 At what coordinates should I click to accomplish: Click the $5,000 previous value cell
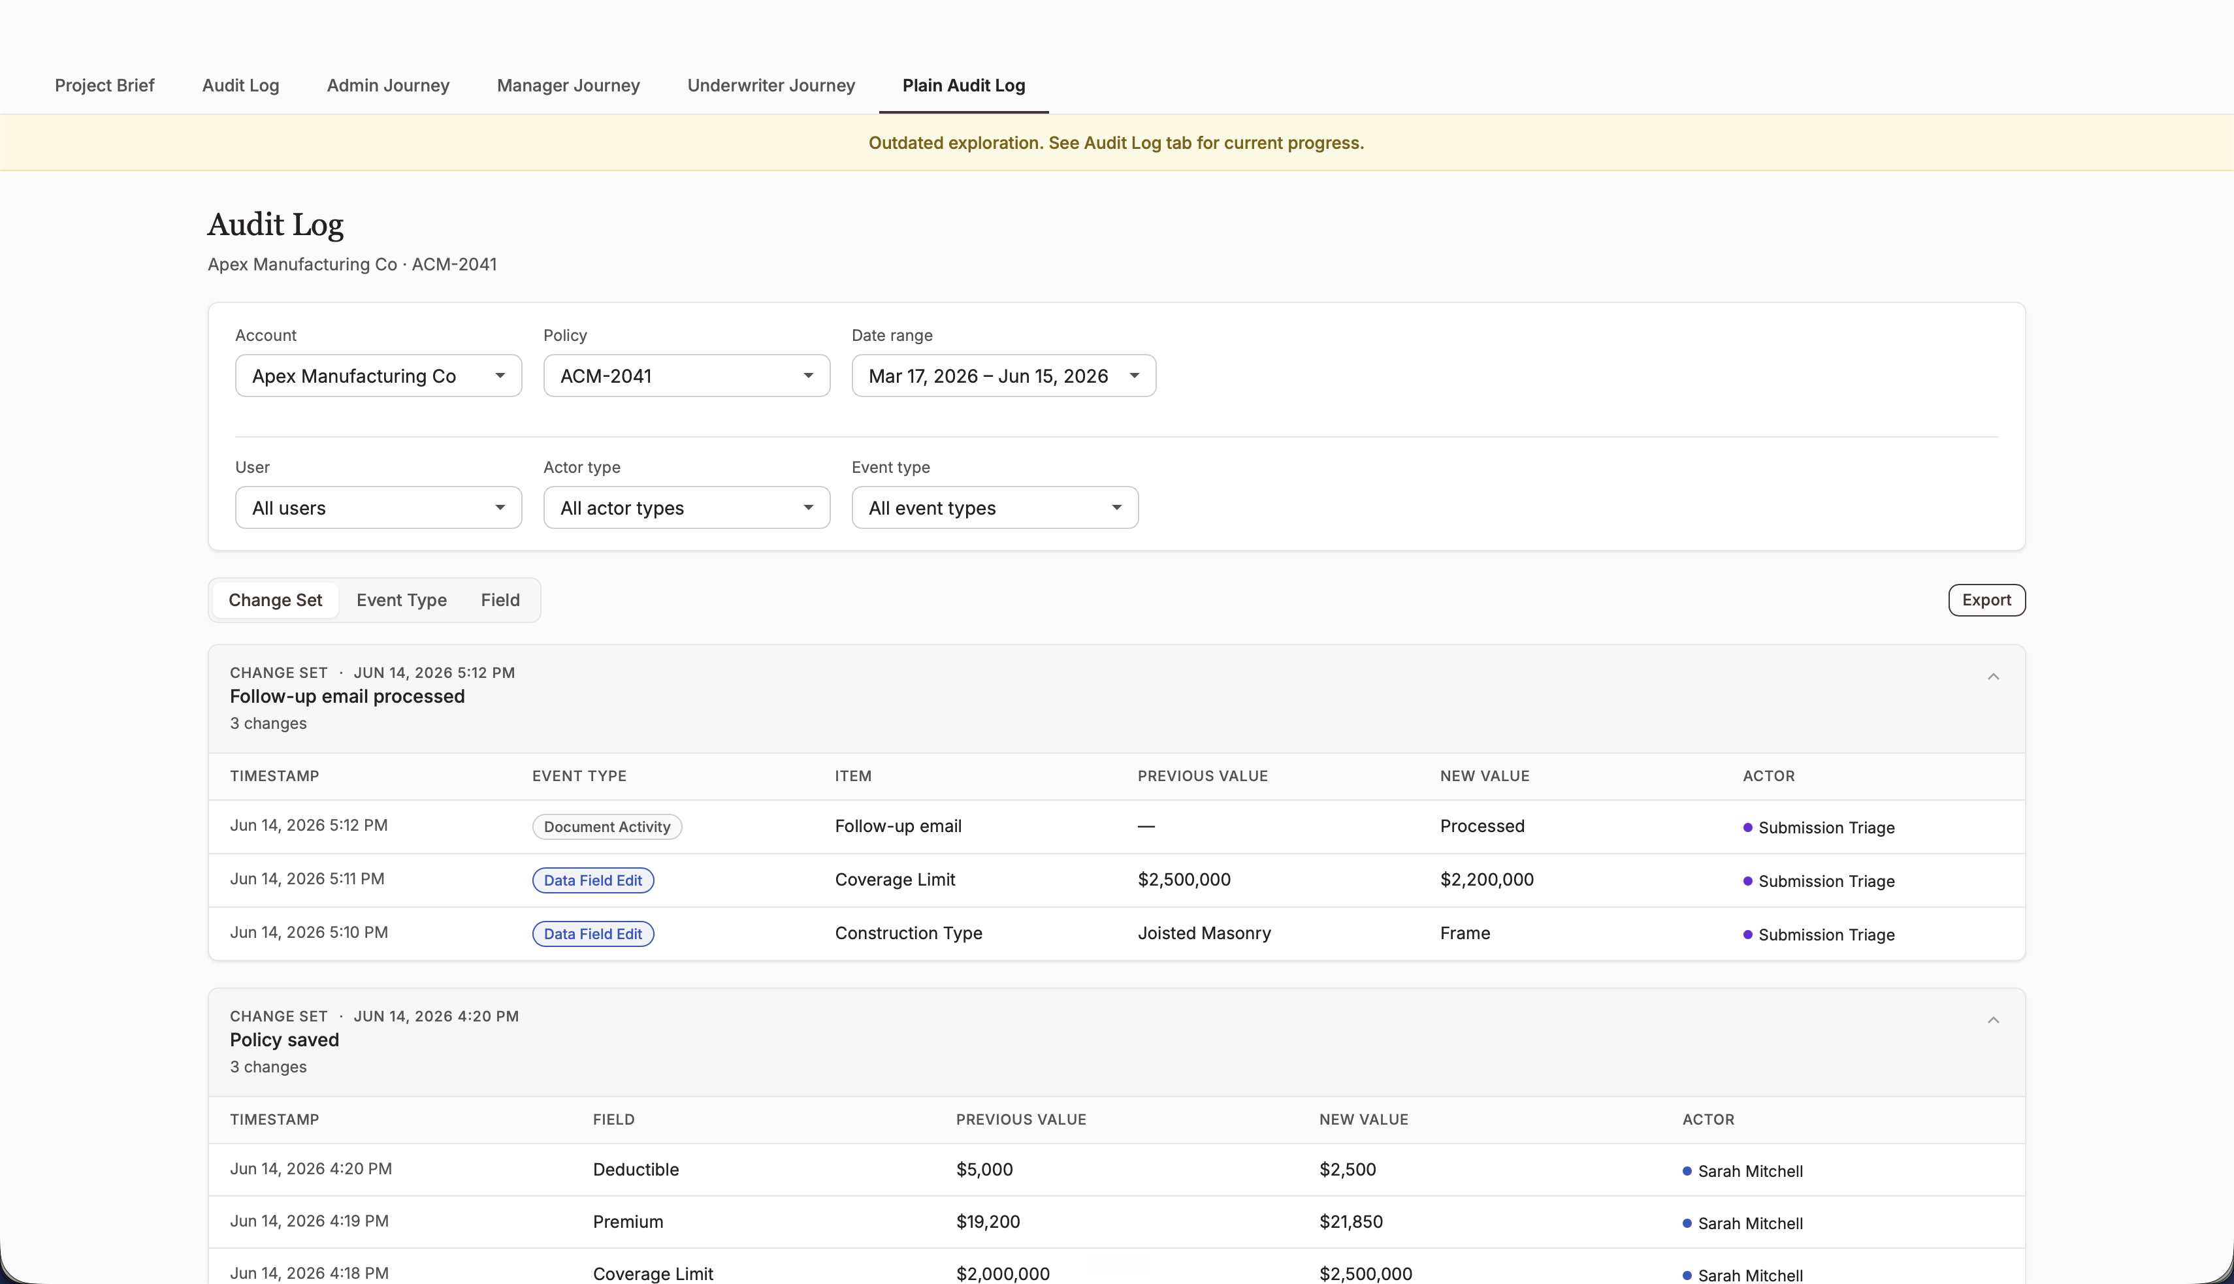[984, 1169]
